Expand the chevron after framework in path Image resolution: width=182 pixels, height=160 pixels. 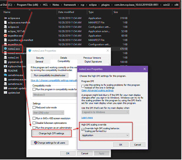click(78, 5)
